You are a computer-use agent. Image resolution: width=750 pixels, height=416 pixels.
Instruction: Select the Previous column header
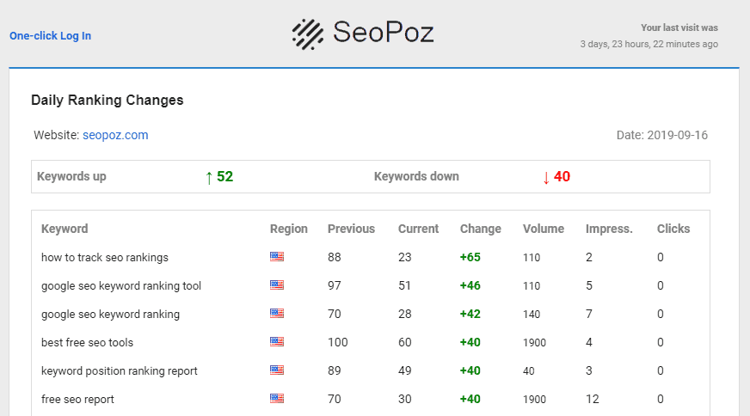tap(351, 229)
